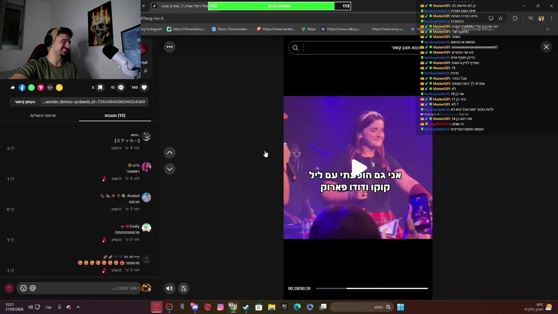Open Discord from the taskbar
The image size is (558, 314).
(x=195, y=307)
